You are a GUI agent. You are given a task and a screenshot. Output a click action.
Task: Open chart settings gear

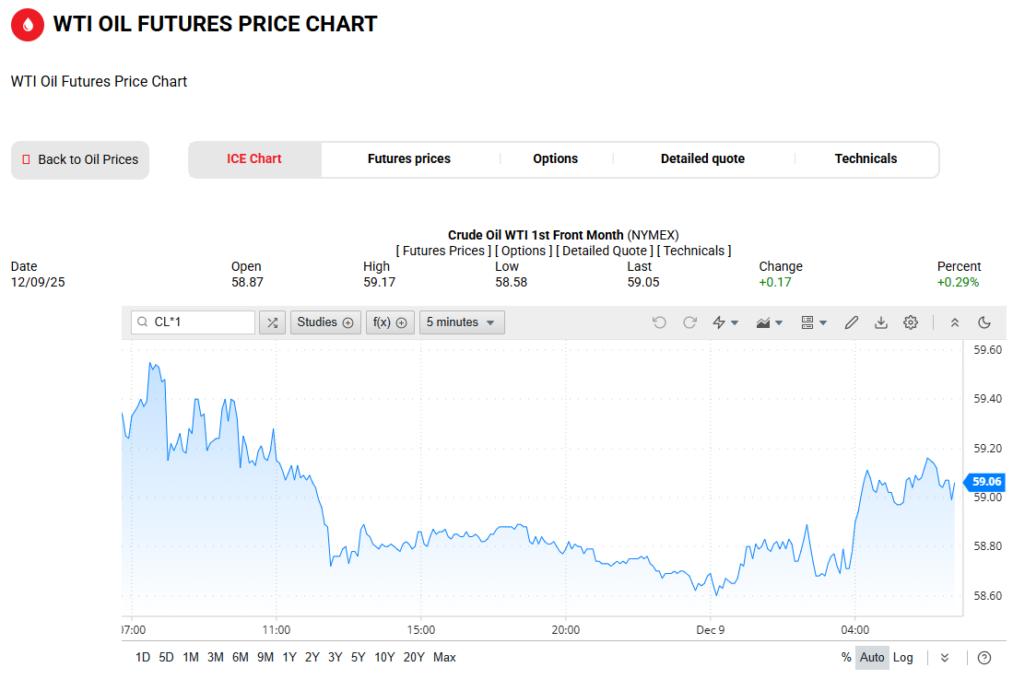tap(911, 322)
